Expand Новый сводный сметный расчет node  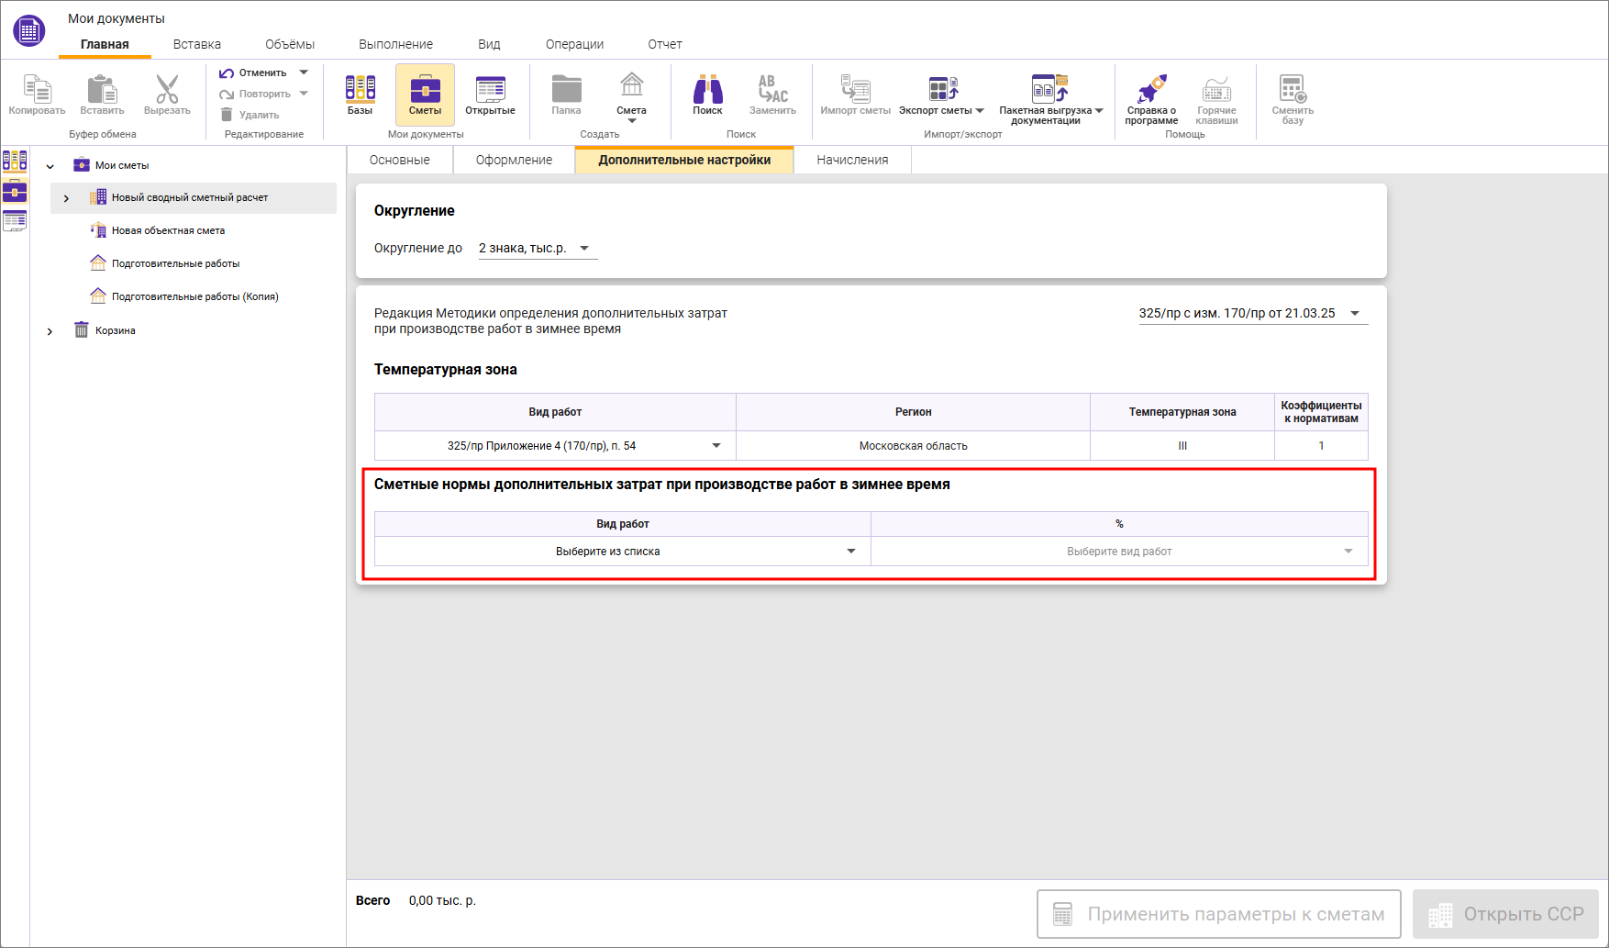click(x=66, y=198)
